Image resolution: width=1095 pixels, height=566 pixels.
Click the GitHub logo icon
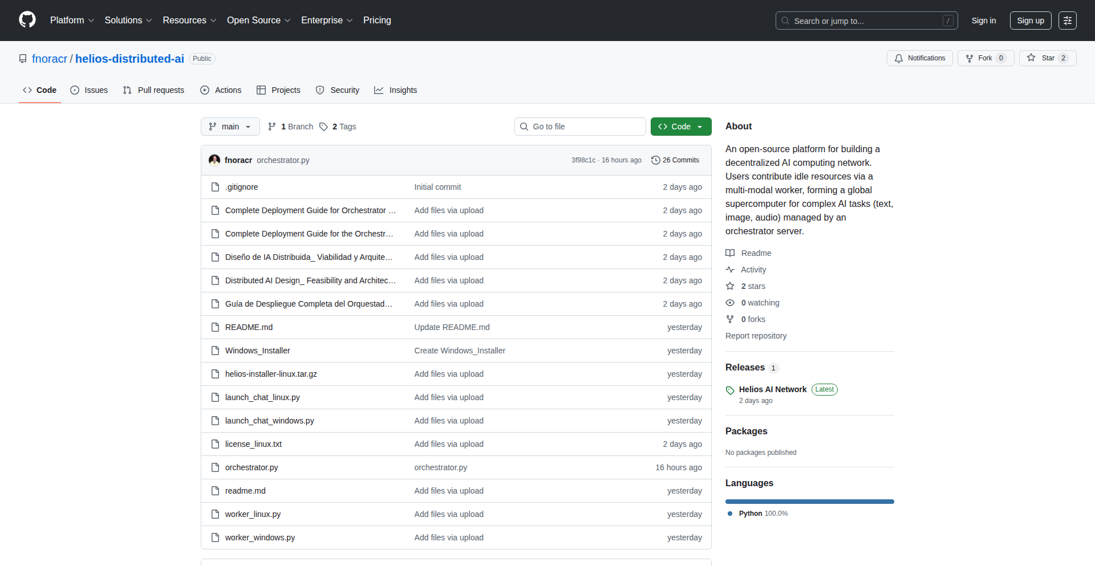(x=27, y=20)
